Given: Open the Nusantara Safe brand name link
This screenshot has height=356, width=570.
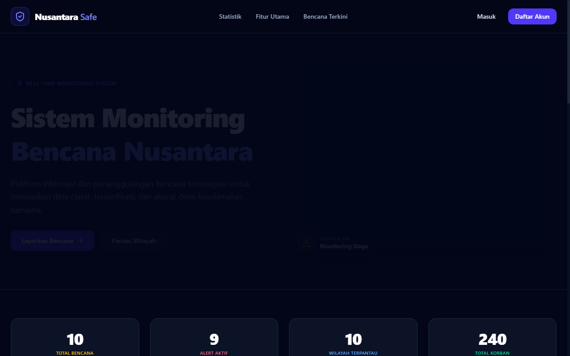Looking at the screenshot, I should tap(65, 17).
